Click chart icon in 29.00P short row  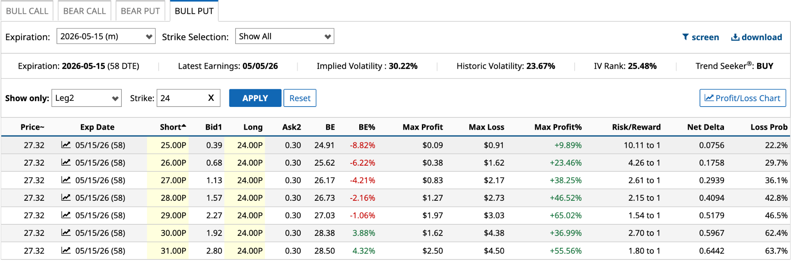click(x=66, y=215)
